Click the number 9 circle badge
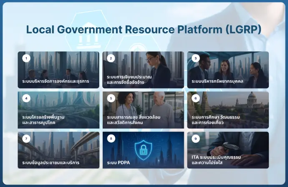288x187 pixels. [x=196, y=139]
